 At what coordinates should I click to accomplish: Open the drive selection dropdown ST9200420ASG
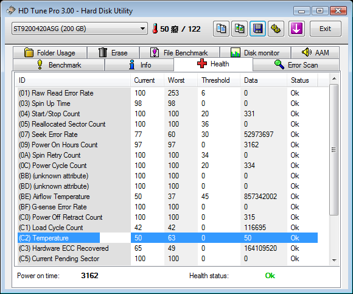click(x=80, y=29)
